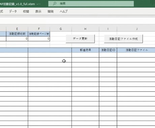This screenshot has height=128, width=155.
Task: Select column H header
Action: tap(85, 29)
